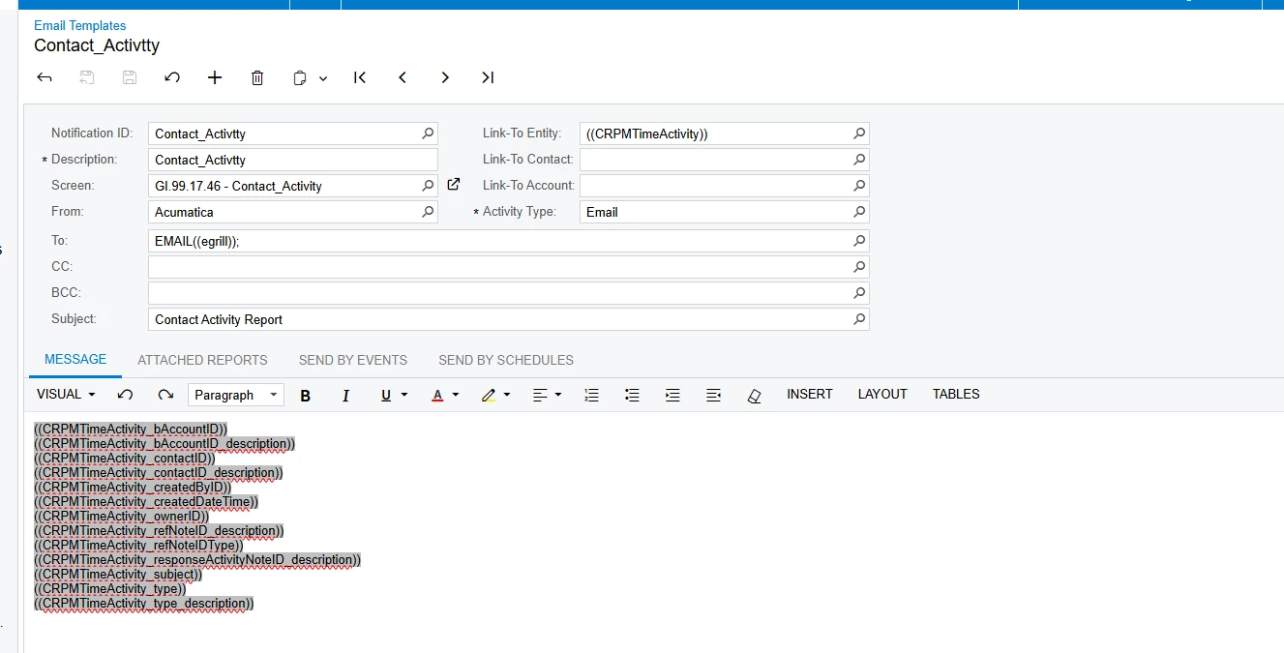Apply the font color A button
Viewport: 1284px width, 653px height.
437,395
